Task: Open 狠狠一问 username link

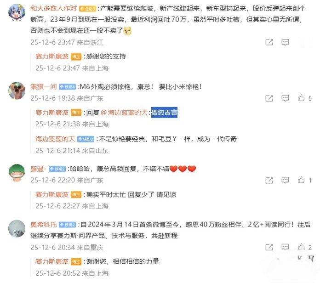Action: 44,87
